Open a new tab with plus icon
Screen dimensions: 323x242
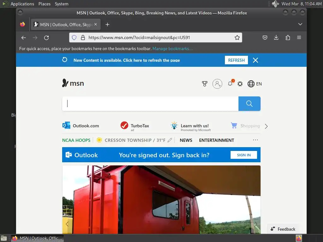click(x=107, y=25)
